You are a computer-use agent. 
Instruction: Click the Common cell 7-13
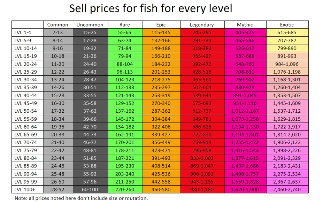coord(58,32)
